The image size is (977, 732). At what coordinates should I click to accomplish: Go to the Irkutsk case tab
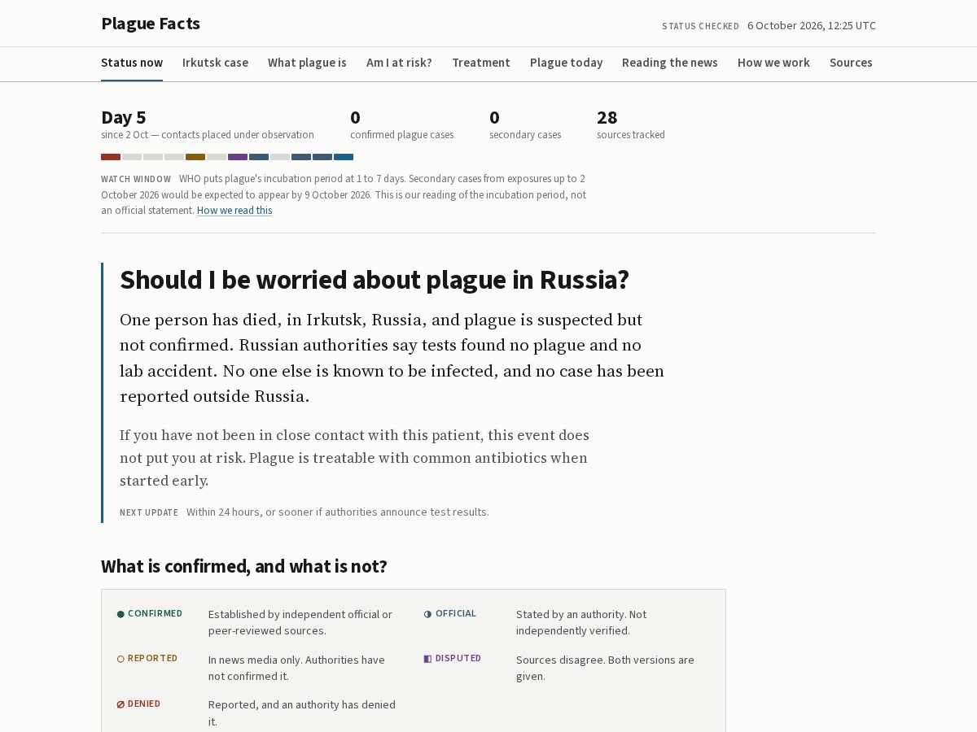pyautogui.click(x=215, y=63)
